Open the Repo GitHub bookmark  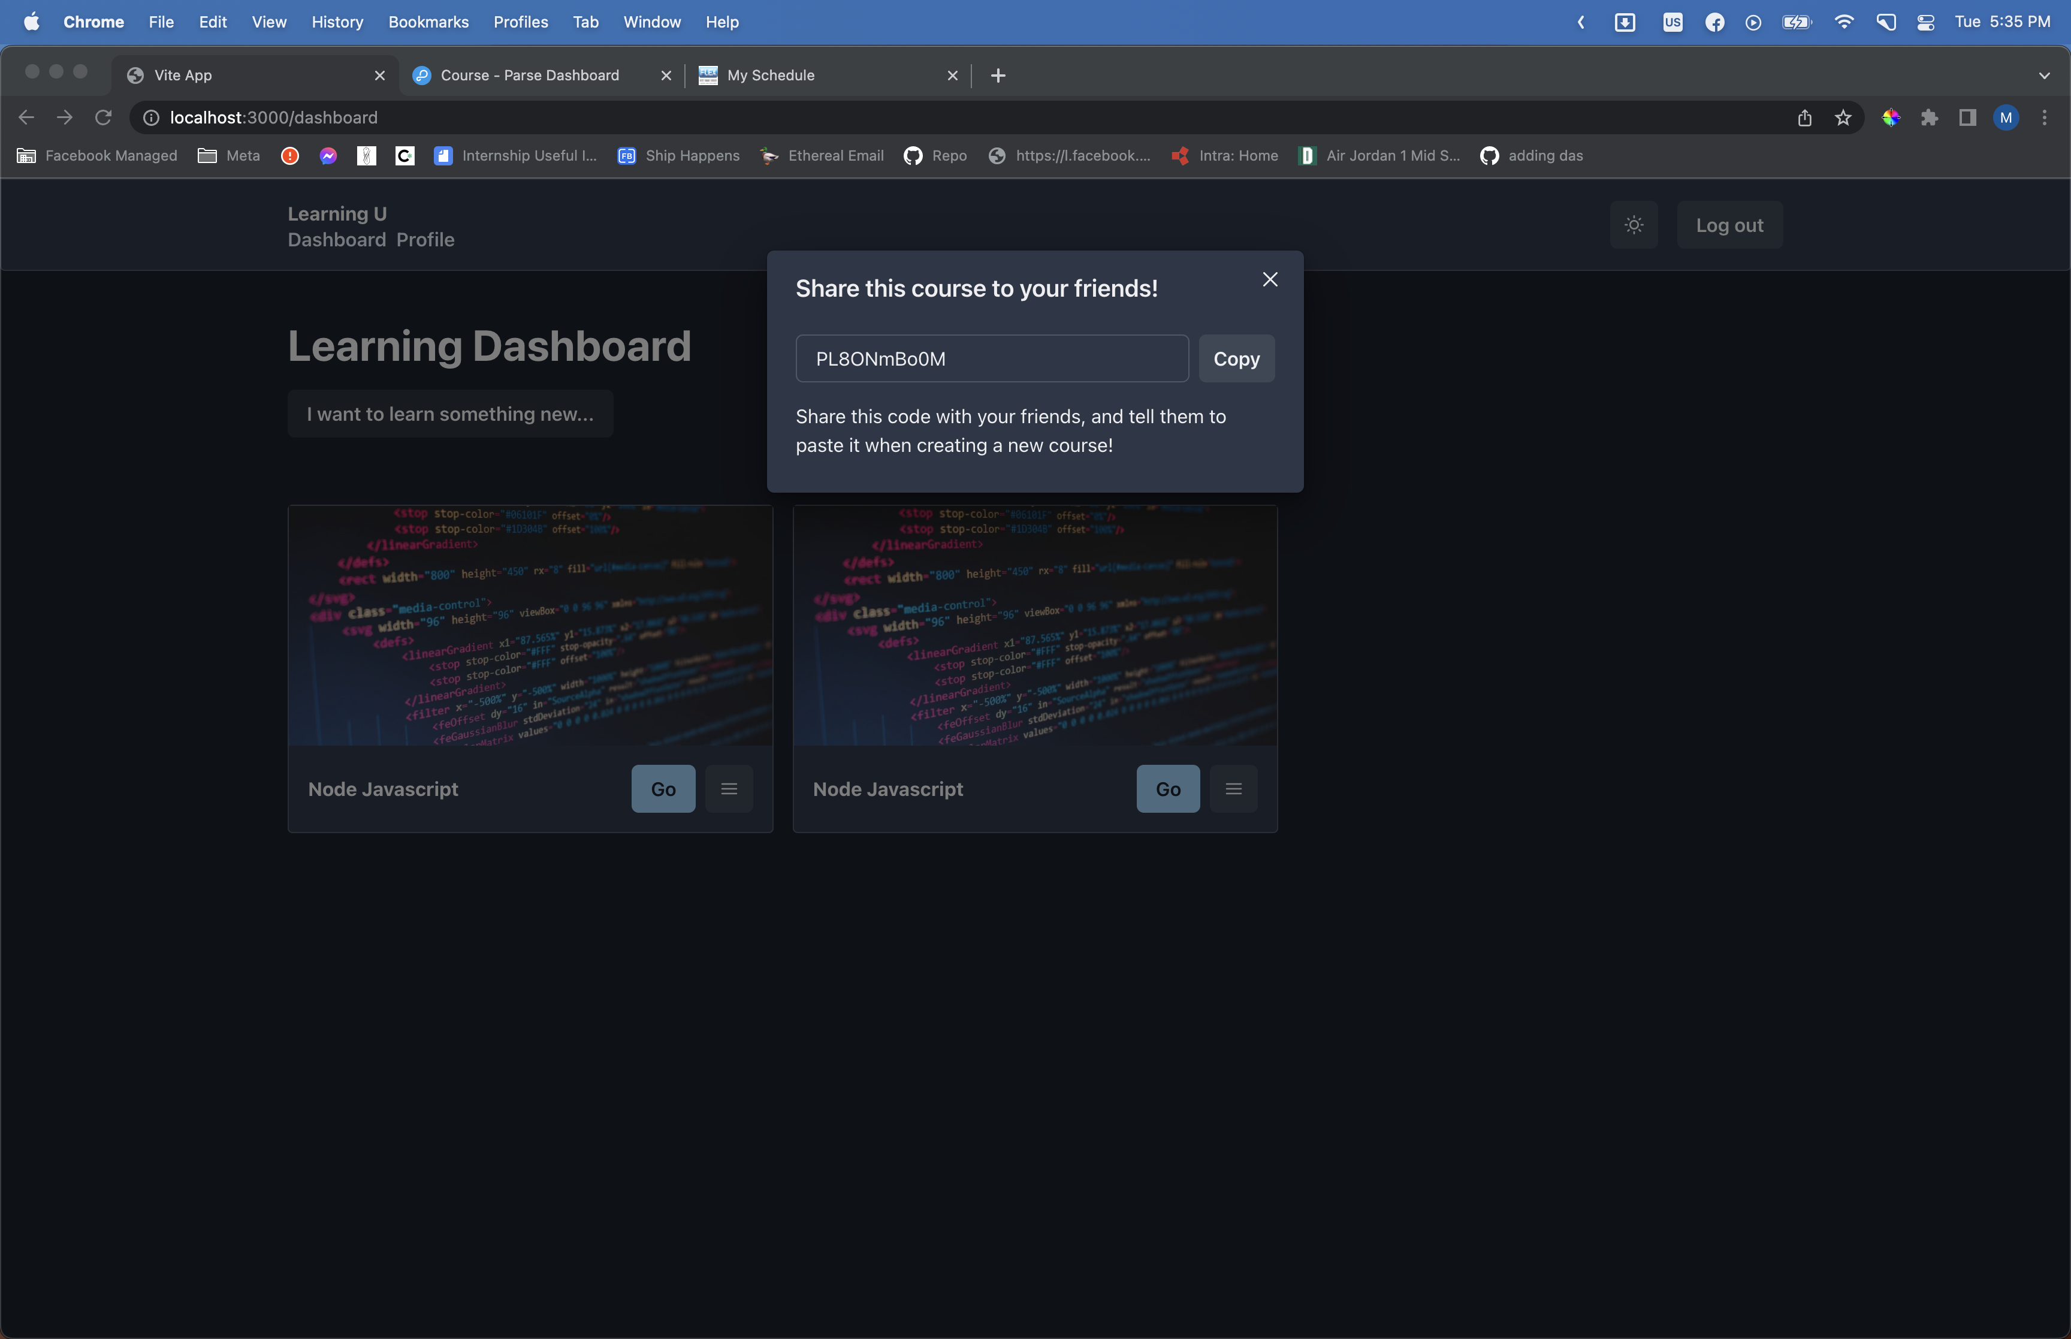[935, 156]
